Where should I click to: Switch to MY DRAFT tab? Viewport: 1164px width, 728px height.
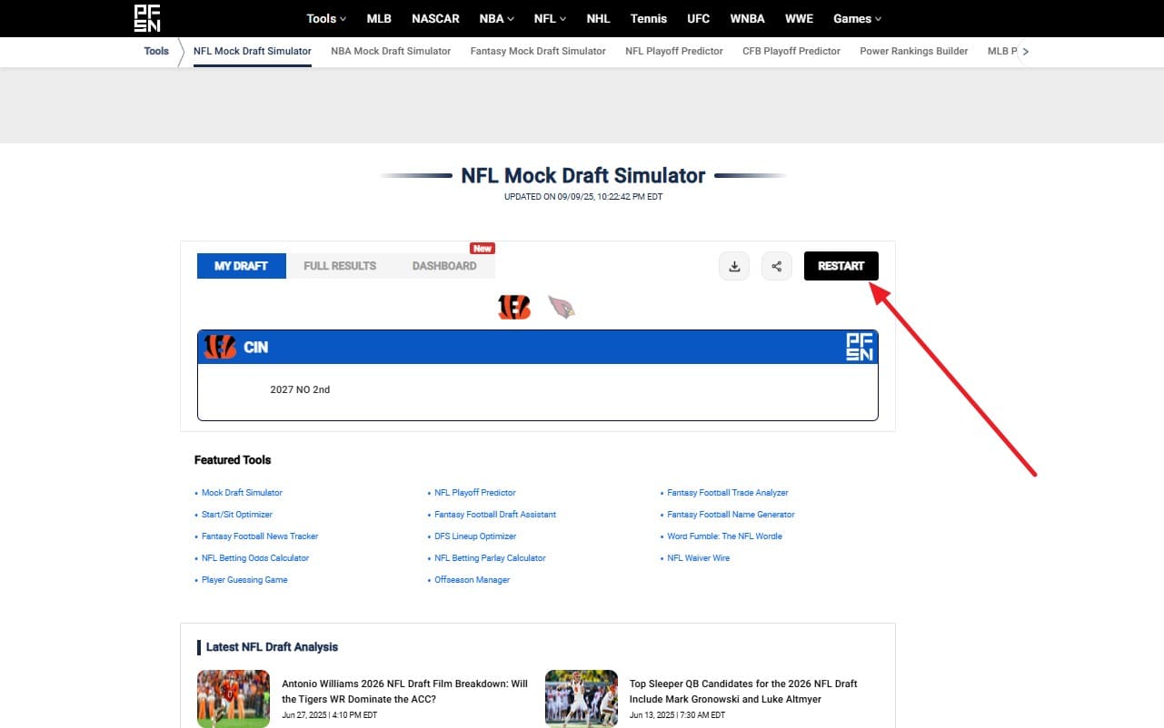coord(242,266)
